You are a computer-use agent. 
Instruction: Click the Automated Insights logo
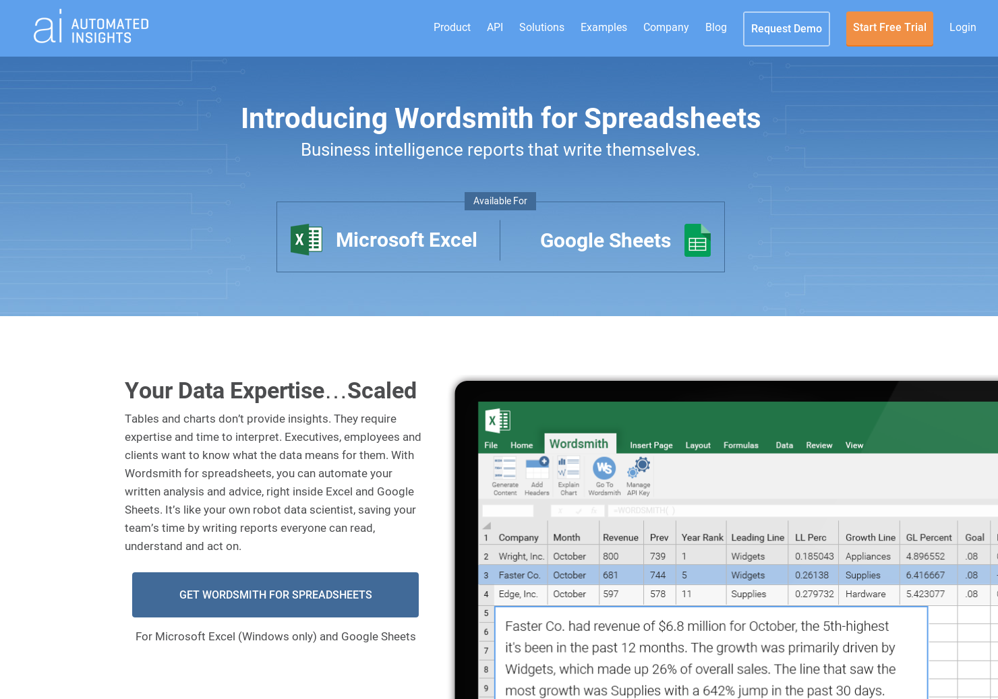(91, 28)
